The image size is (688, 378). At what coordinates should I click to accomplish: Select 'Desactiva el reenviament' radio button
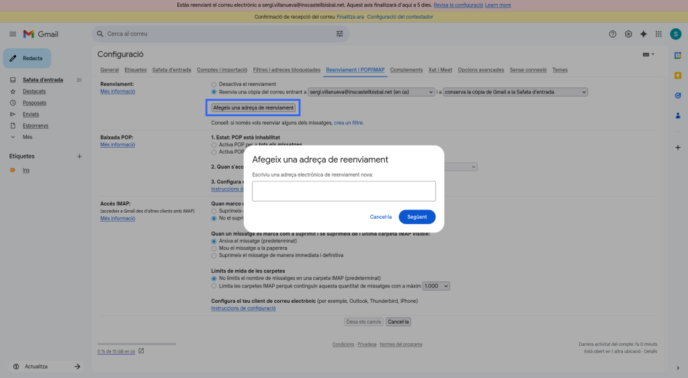(214, 83)
